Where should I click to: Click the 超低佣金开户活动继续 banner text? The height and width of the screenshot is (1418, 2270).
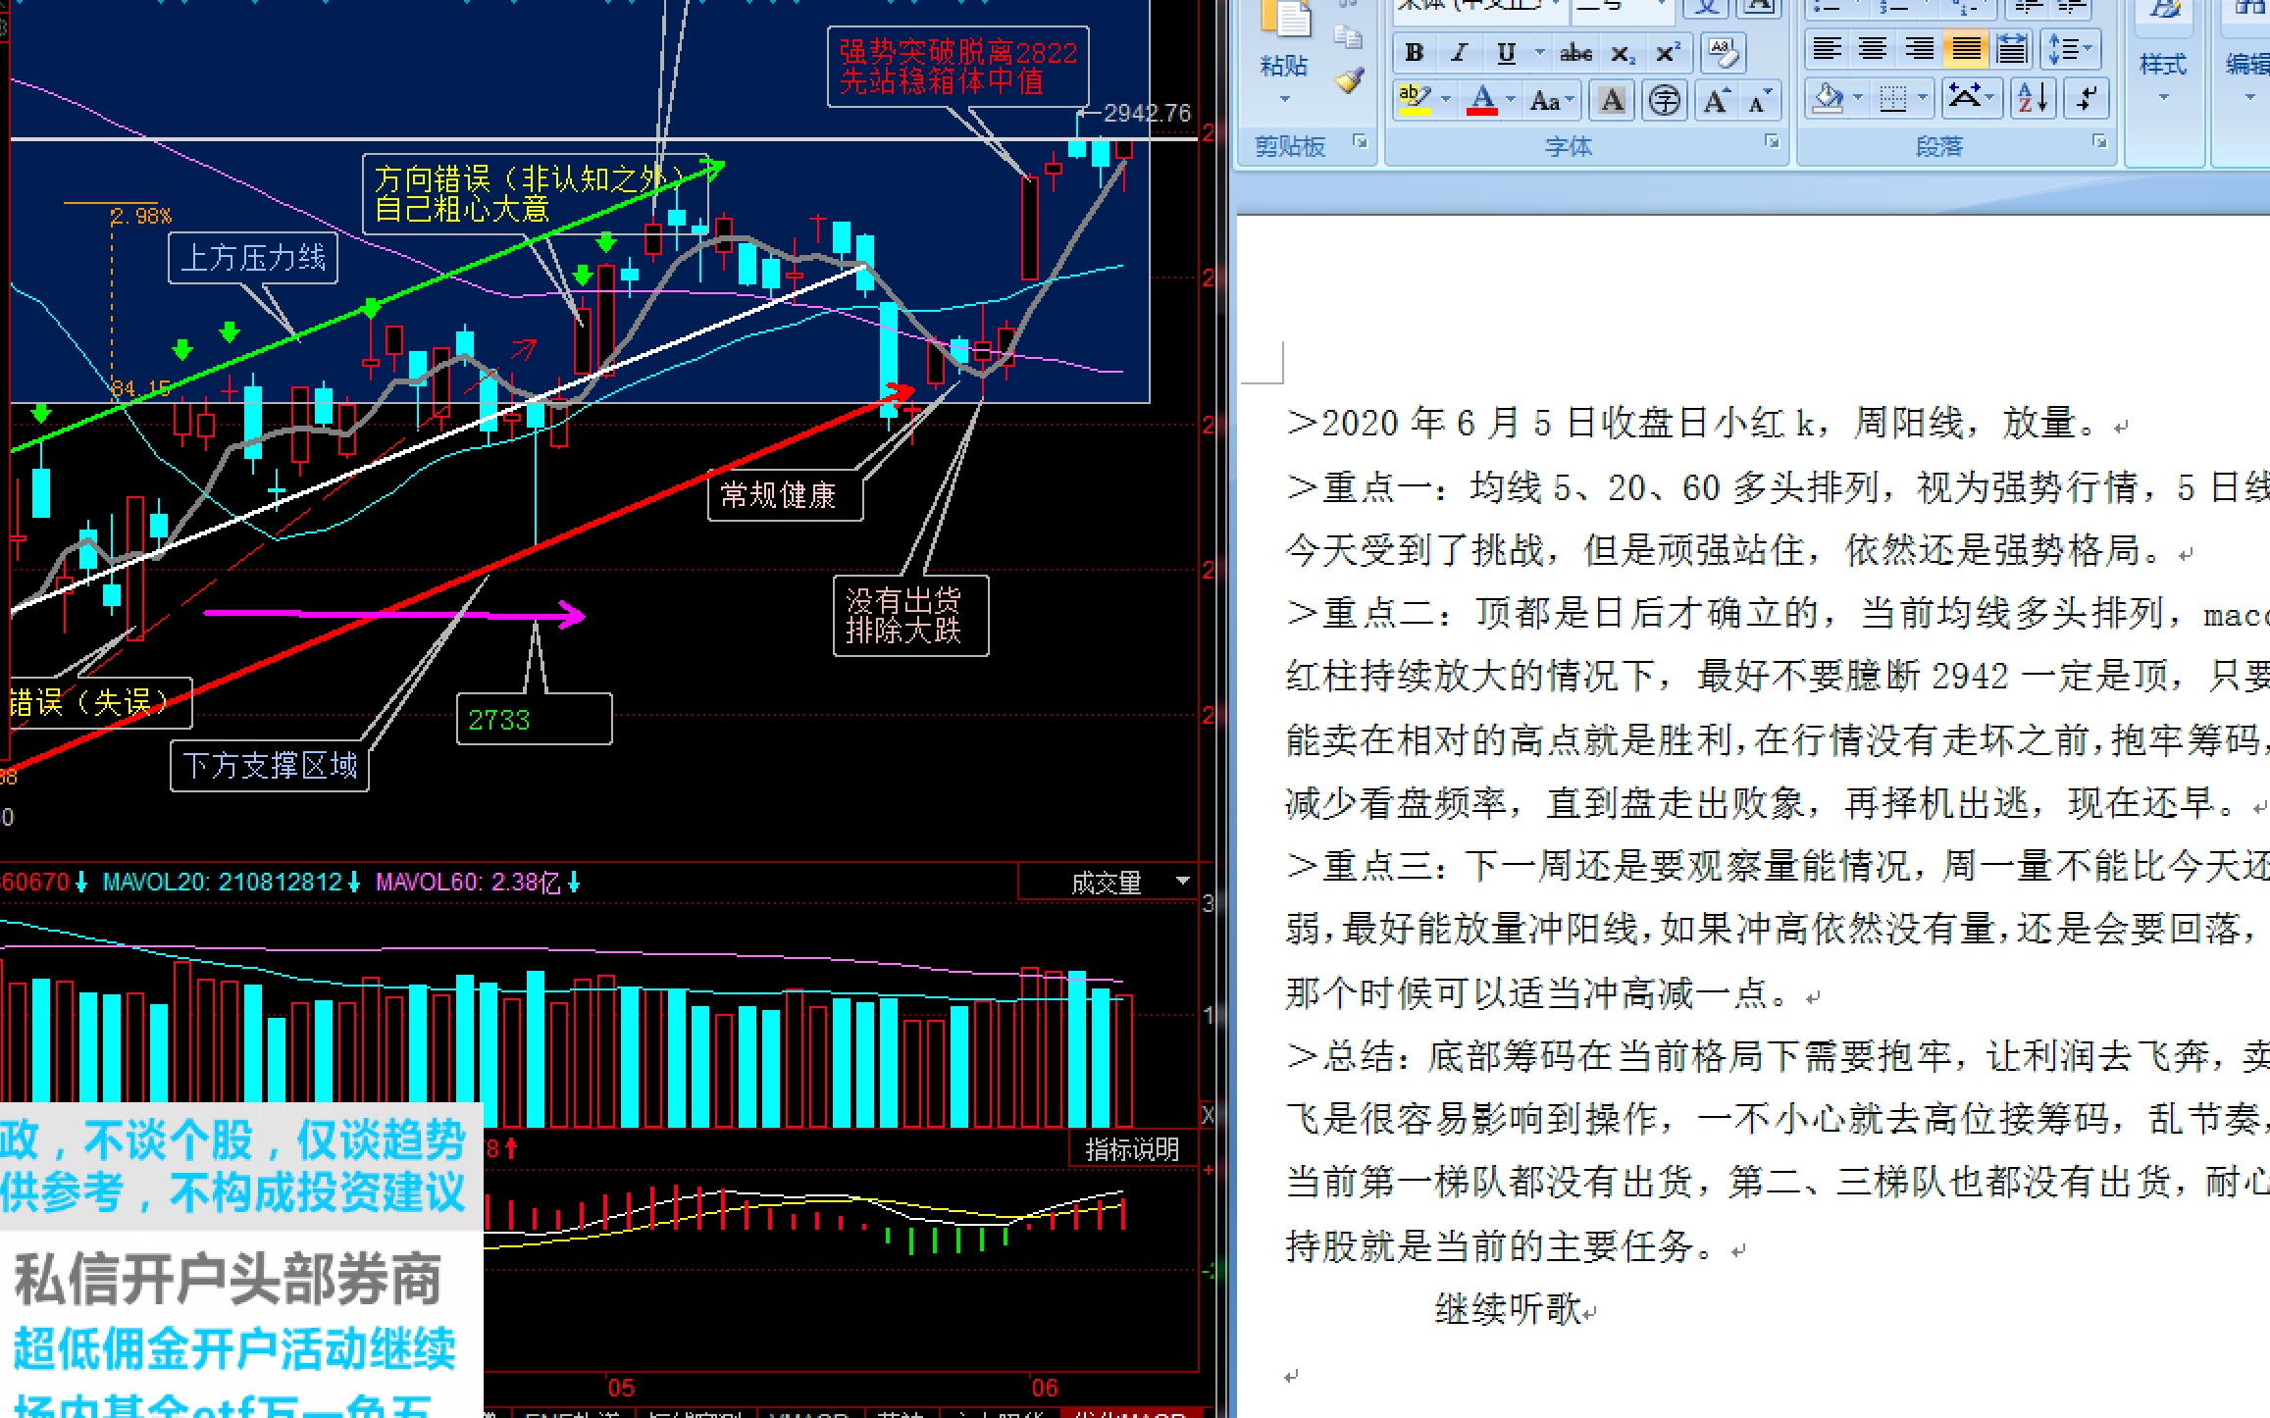pyautogui.click(x=234, y=1348)
